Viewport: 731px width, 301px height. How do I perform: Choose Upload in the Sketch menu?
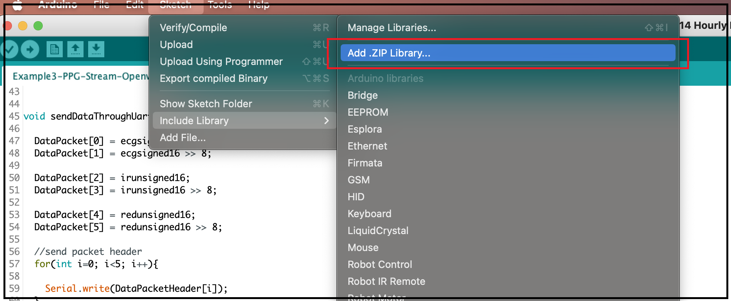(x=244, y=45)
